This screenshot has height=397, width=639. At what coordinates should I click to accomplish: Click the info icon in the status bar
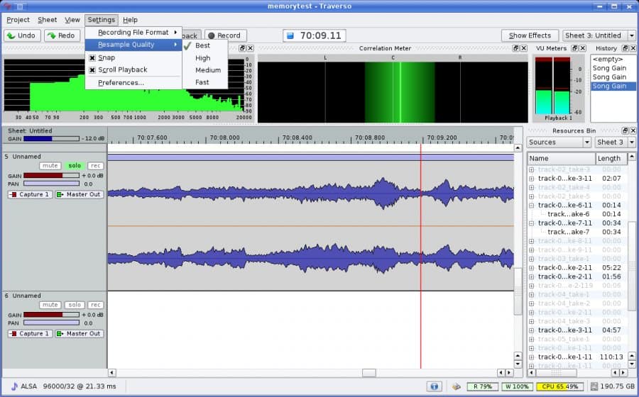(435, 386)
